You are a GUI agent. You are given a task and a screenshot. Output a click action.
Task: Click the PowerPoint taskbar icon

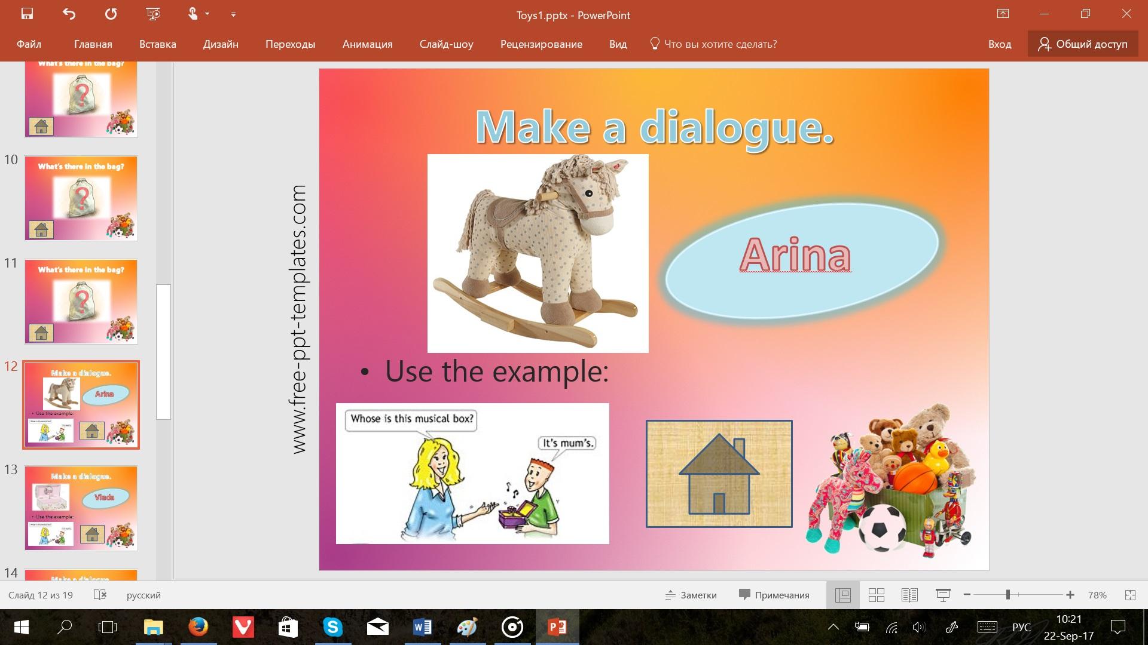click(x=557, y=627)
